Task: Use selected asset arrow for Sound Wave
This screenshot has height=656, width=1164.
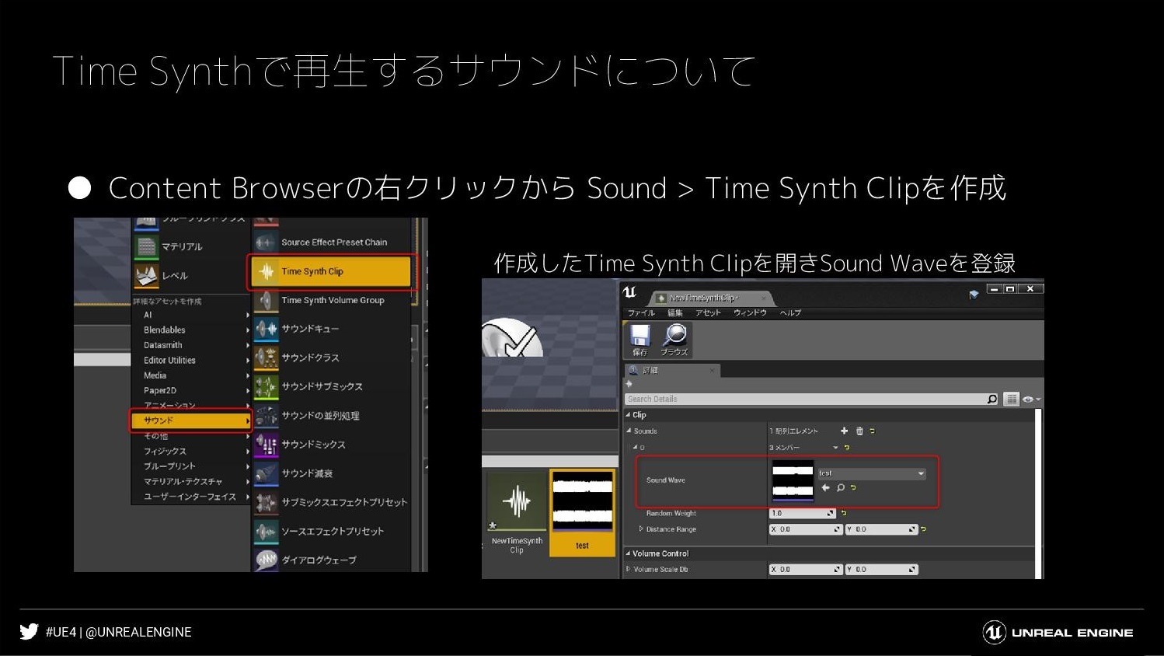Action: [825, 488]
